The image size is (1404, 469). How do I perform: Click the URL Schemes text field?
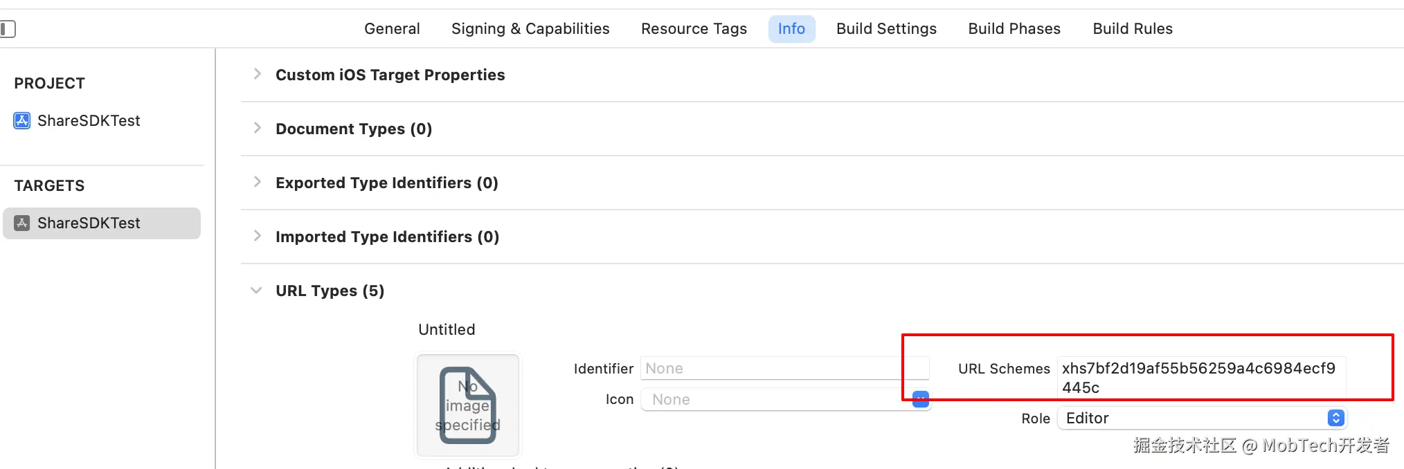point(1200,378)
